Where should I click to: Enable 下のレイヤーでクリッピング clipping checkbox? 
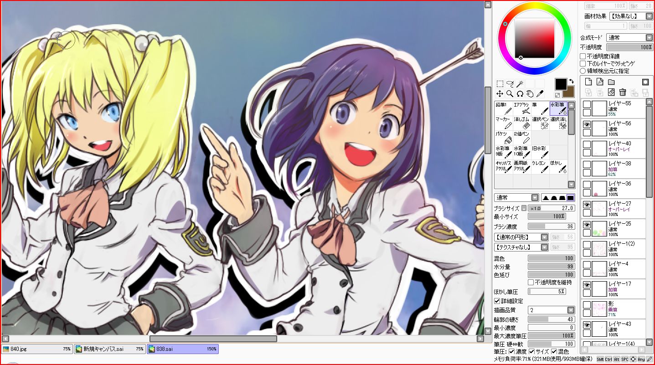pyautogui.click(x=583, y=63)
